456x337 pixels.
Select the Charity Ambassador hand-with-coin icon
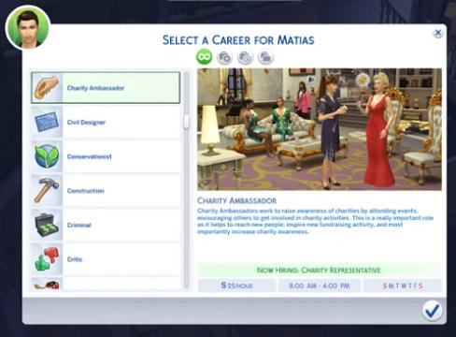(x=47, y=88)
